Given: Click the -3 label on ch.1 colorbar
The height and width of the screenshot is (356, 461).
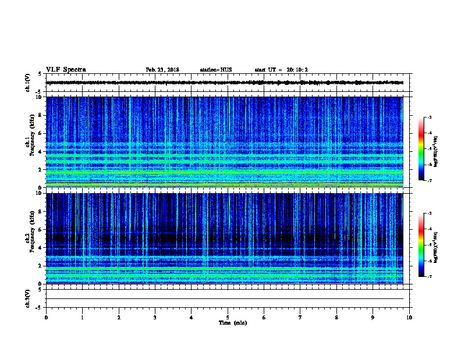Looking at the screenshot, I should coord(430,117).
